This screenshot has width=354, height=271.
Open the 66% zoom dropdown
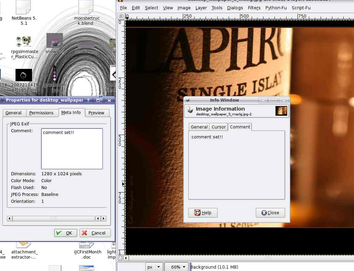click(x=177, y=267)
